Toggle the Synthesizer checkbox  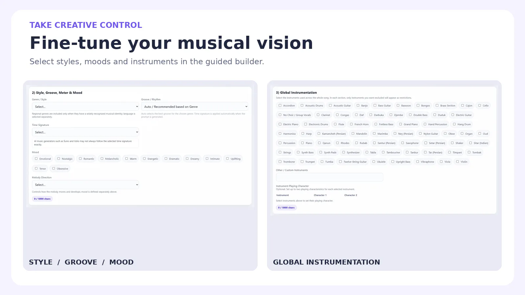click(x=344, y=152)
